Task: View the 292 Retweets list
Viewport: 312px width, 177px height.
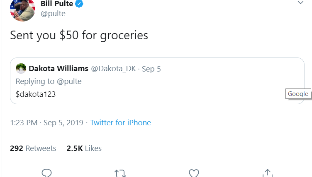Action: pos(33,148)
